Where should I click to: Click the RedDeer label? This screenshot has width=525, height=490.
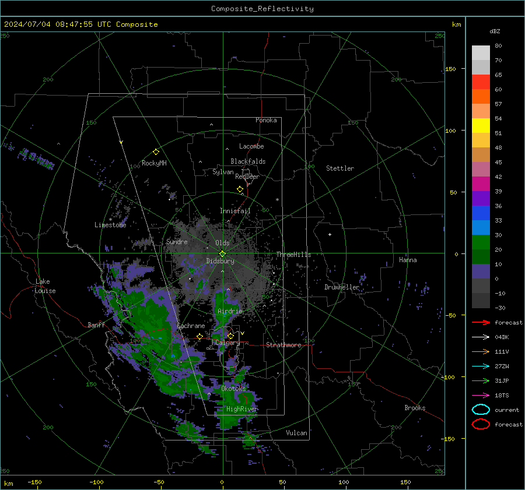[247, 177]
